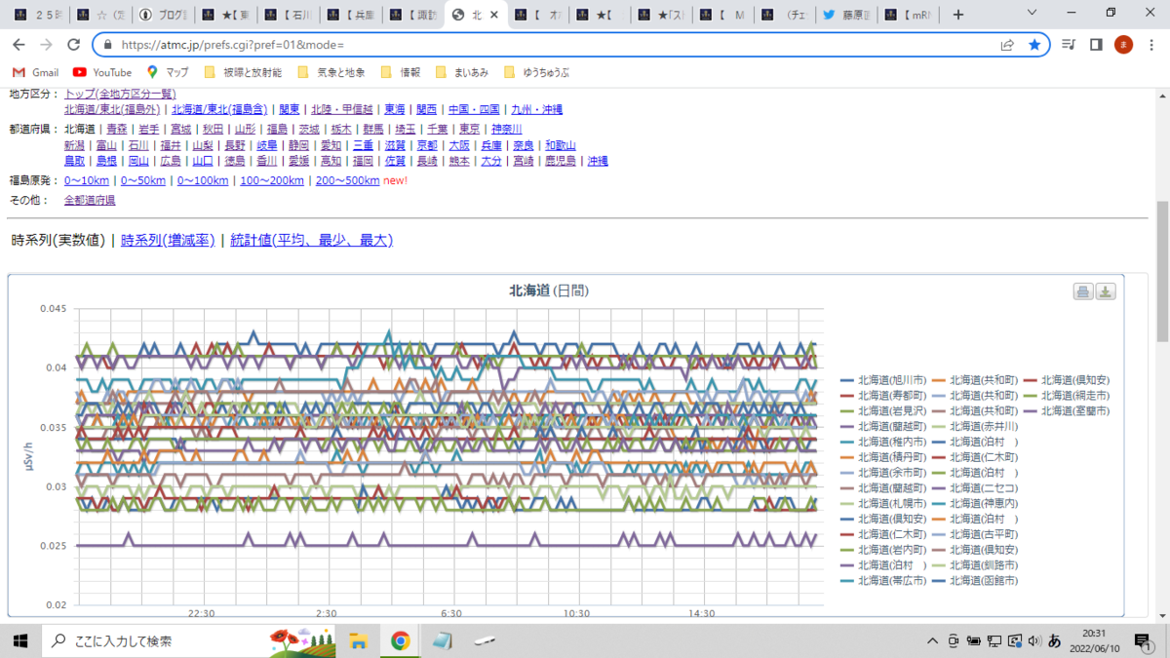Toggle 北海道(ニセコ) series in legend
This screenshot has width=1170, height=658.
[x=976, y=487]
